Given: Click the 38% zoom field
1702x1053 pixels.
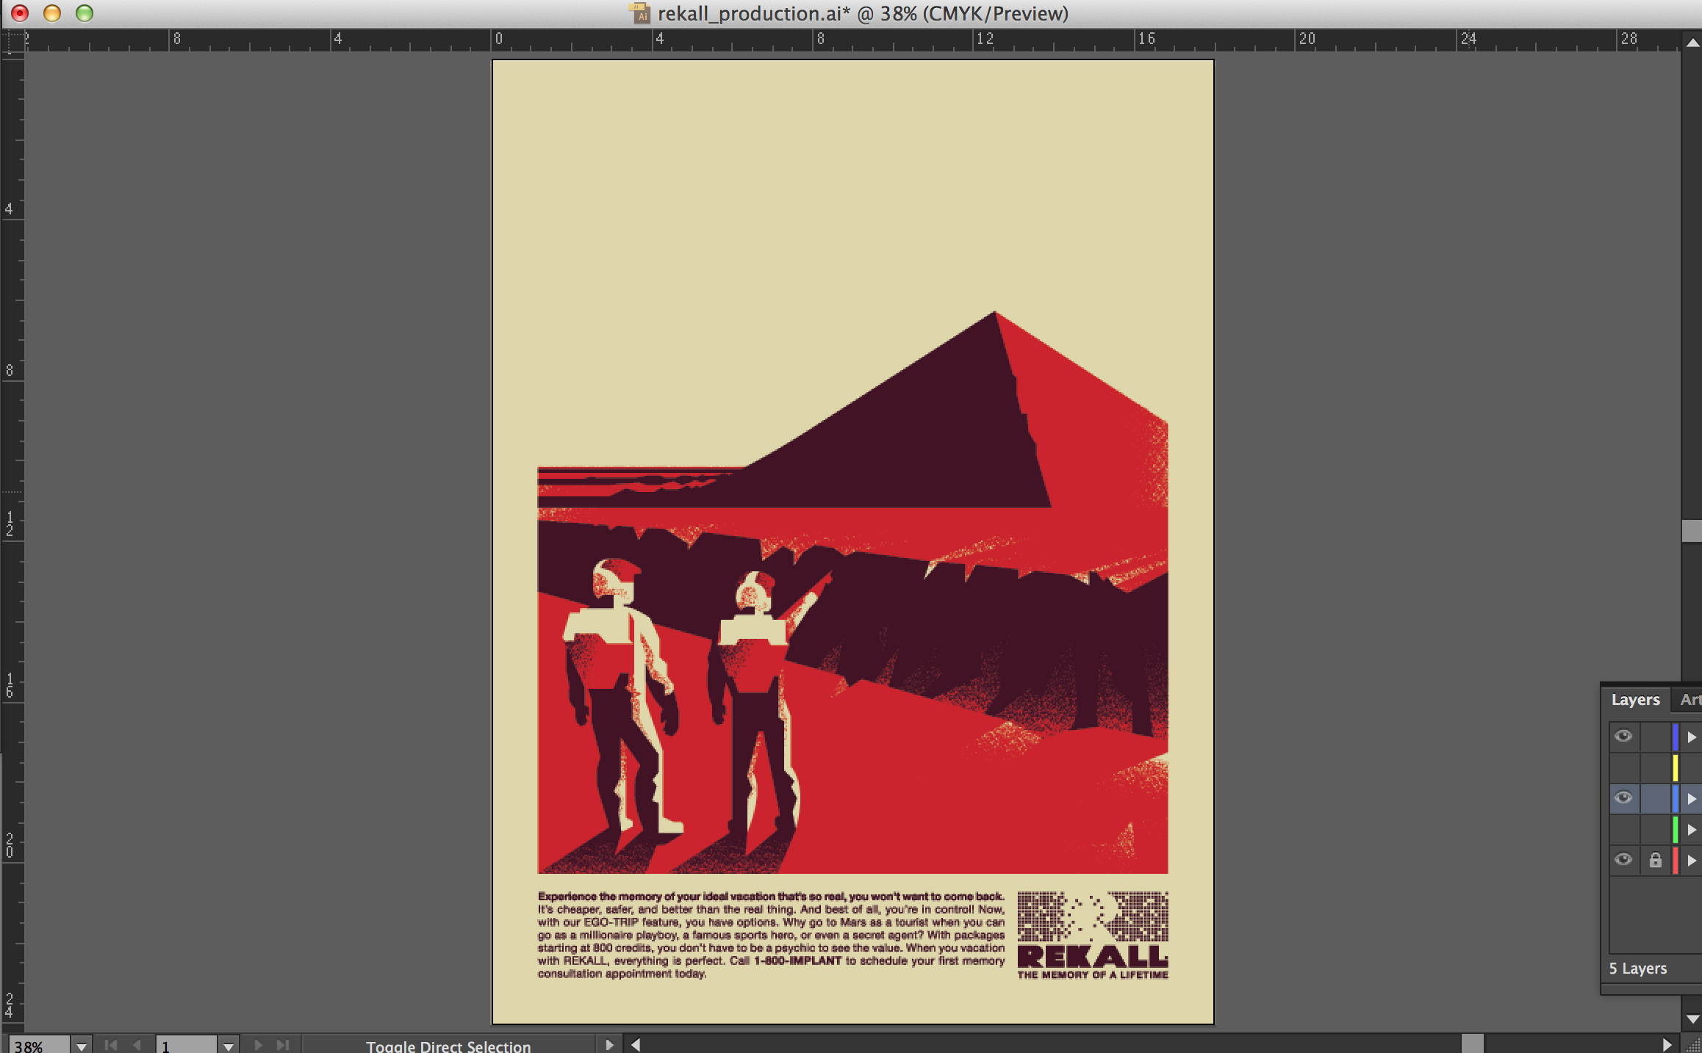Looking at the screenshot, I should [x=38, y=1046].
